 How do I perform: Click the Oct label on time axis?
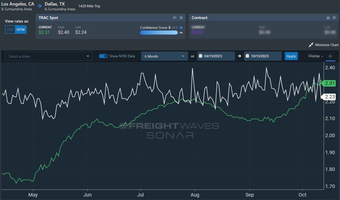tap(303, 195)
